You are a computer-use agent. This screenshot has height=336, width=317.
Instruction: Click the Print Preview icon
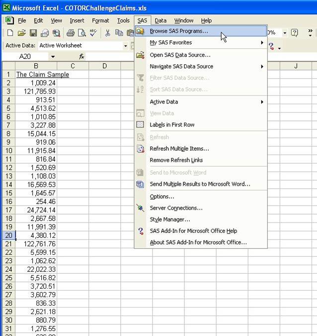click(x=82, y=33)
